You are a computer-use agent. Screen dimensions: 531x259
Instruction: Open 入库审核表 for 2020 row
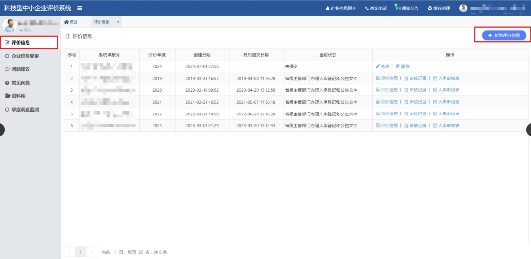coord(446,90)
